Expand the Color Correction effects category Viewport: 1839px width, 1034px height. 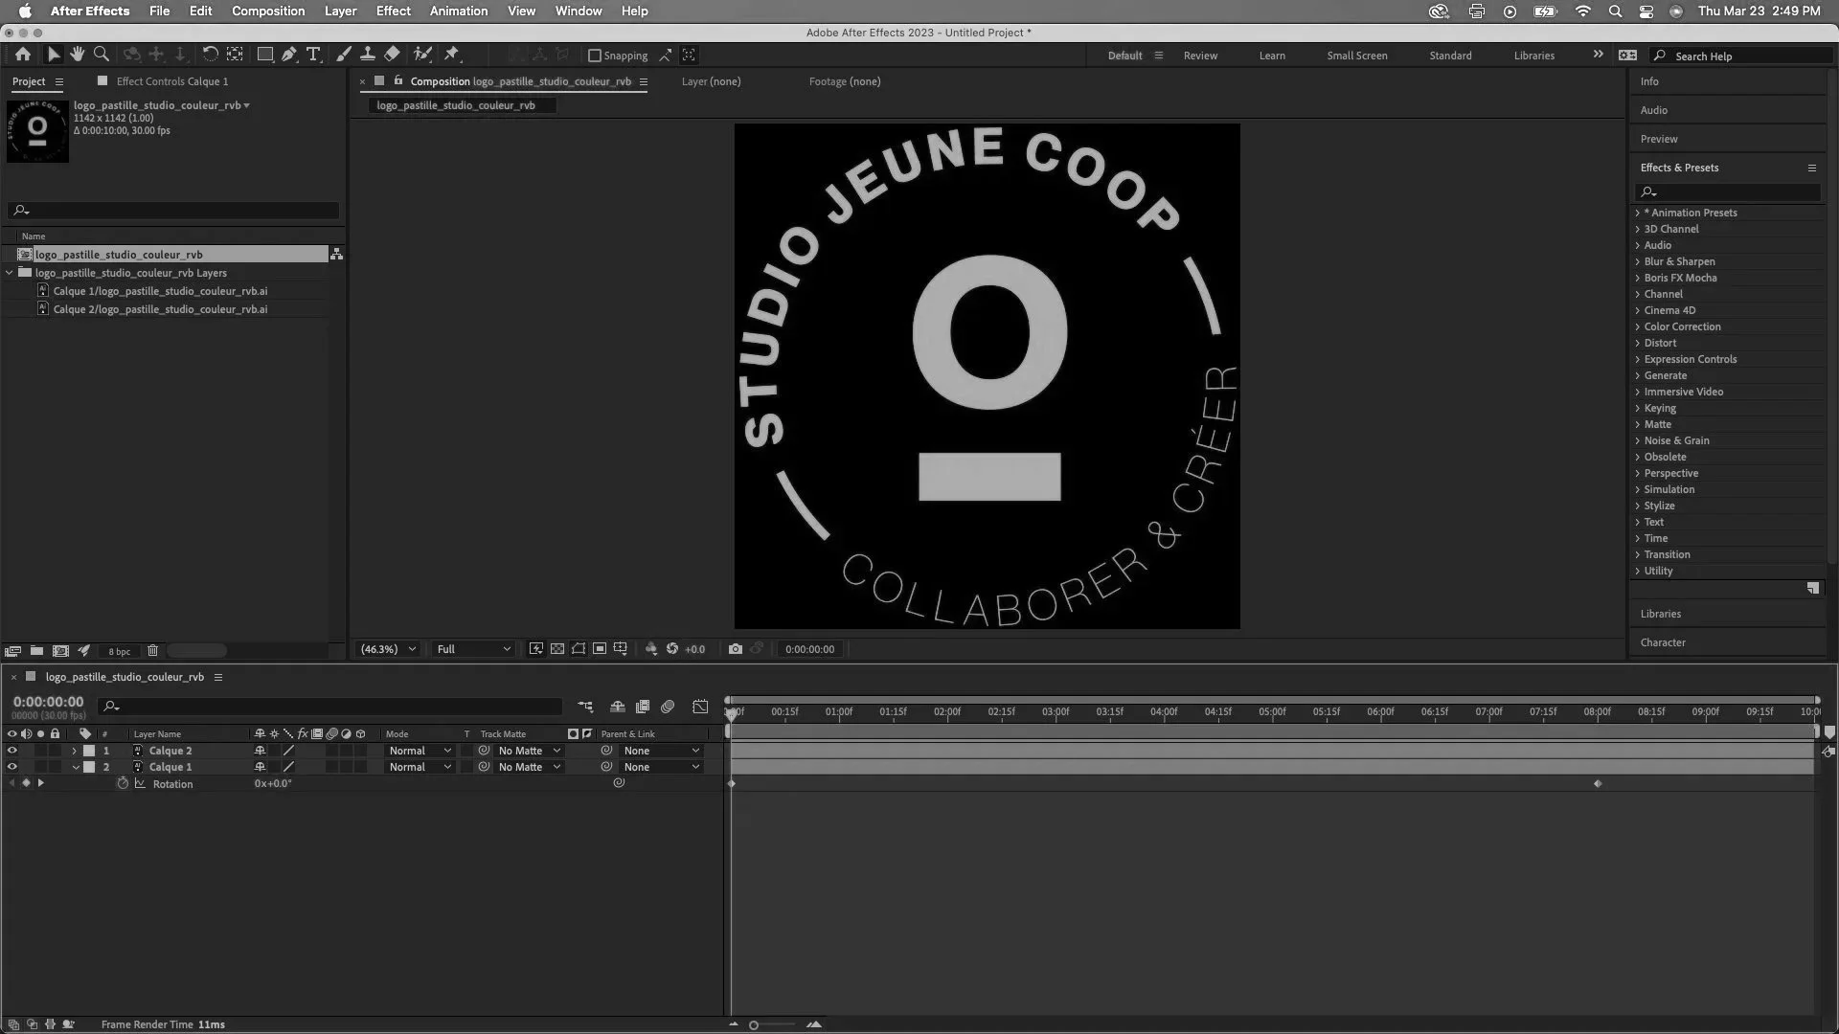(1638, 326)
